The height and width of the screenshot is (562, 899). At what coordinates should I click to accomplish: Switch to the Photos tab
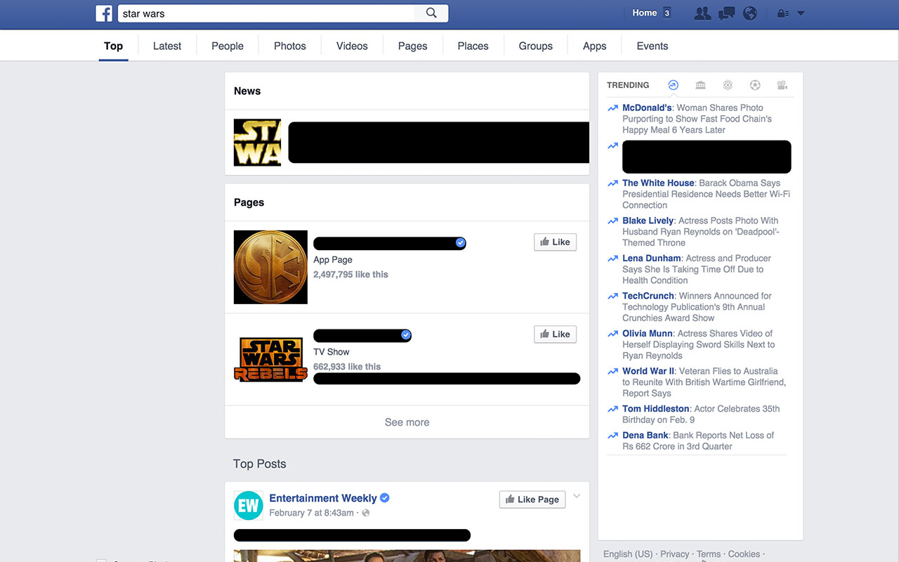pos(290,46)
